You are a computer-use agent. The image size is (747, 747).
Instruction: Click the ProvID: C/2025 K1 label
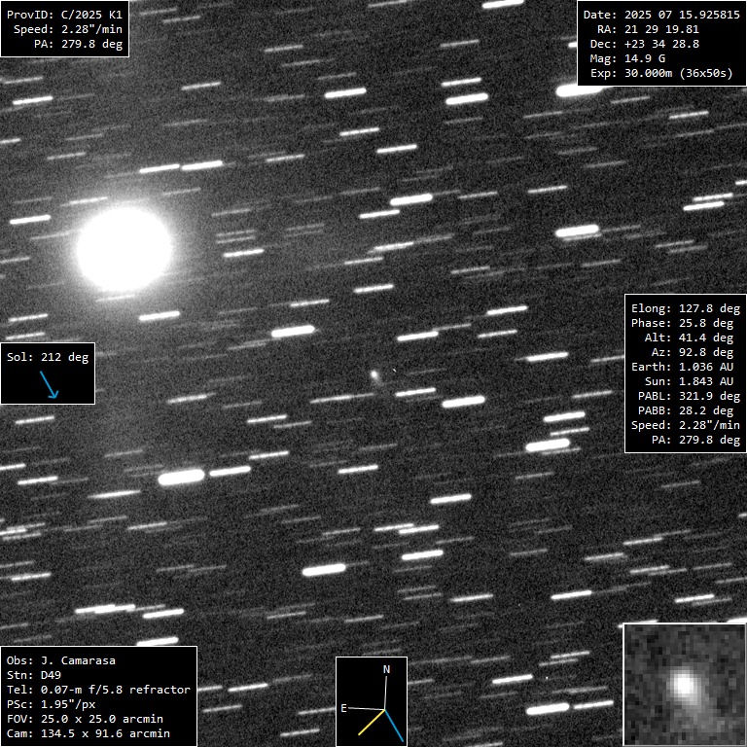(x=64, y=15)
